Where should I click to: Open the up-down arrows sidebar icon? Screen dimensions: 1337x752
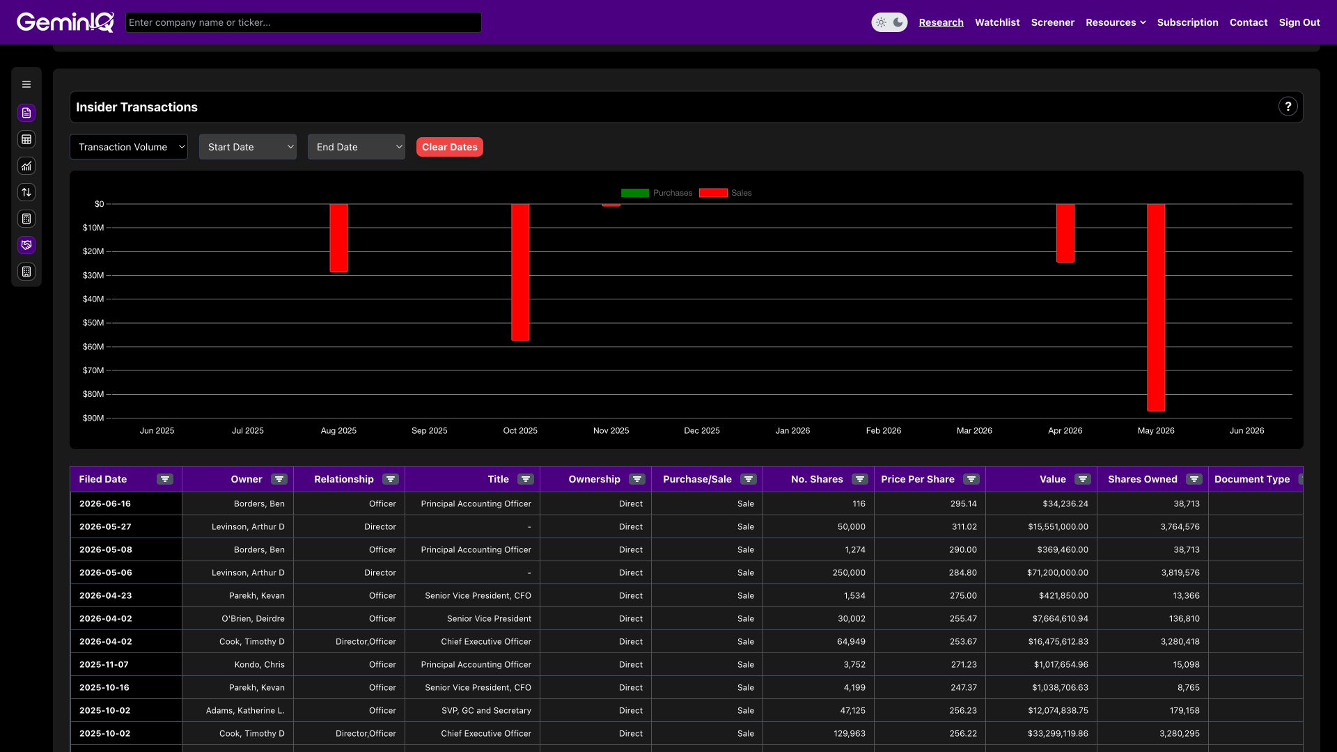[x=26, y=192]
